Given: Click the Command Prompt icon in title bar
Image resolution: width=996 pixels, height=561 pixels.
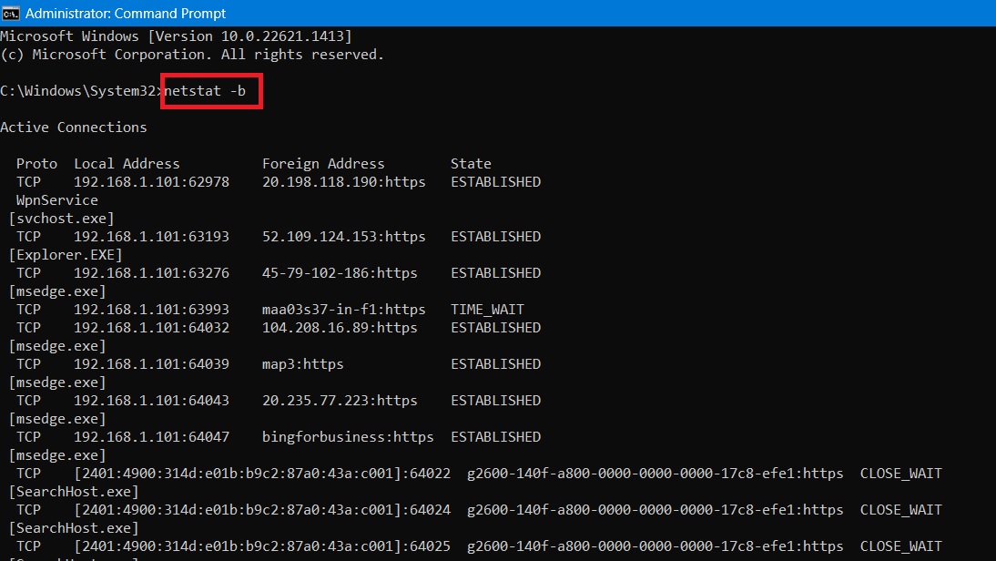Looking at the screenshot, I should tap(11, 13).
